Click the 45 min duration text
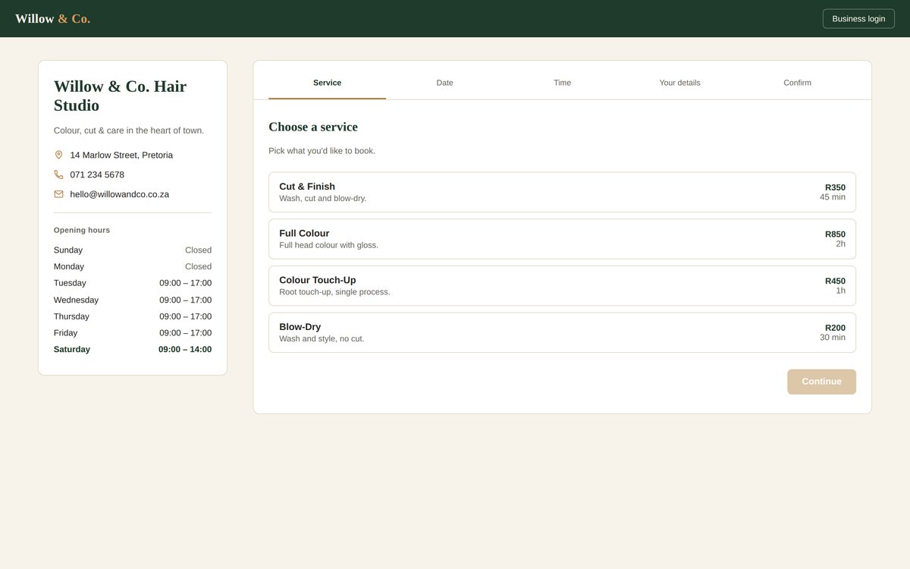Viewport: 910px width, 569px height. [x=833, y=197]
